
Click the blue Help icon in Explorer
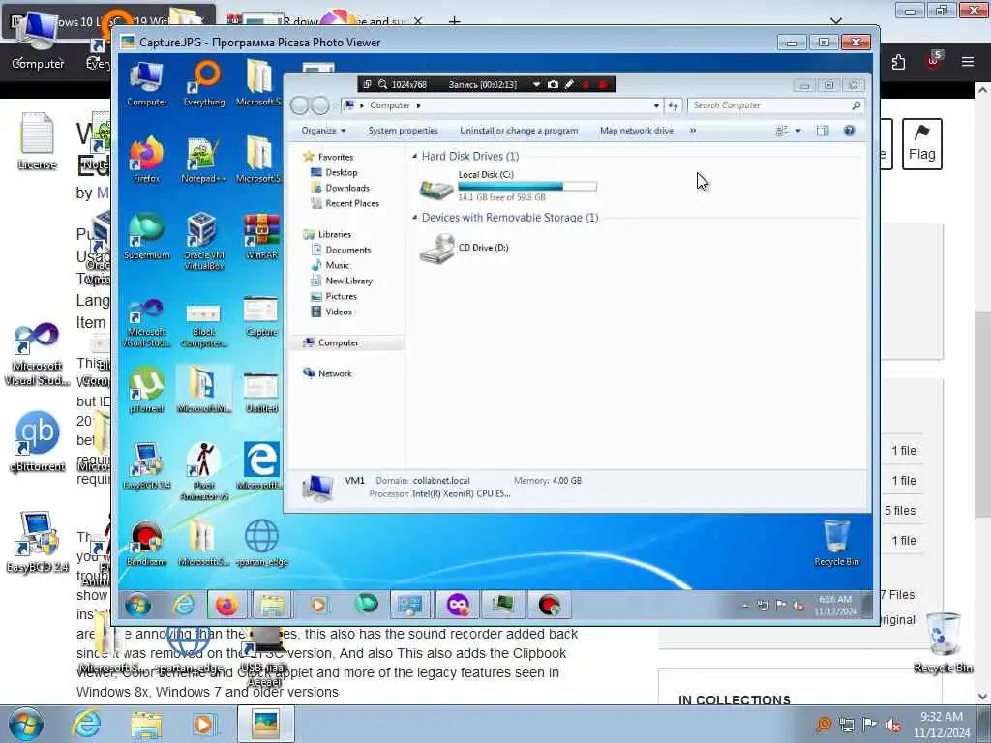coord(850,131)
